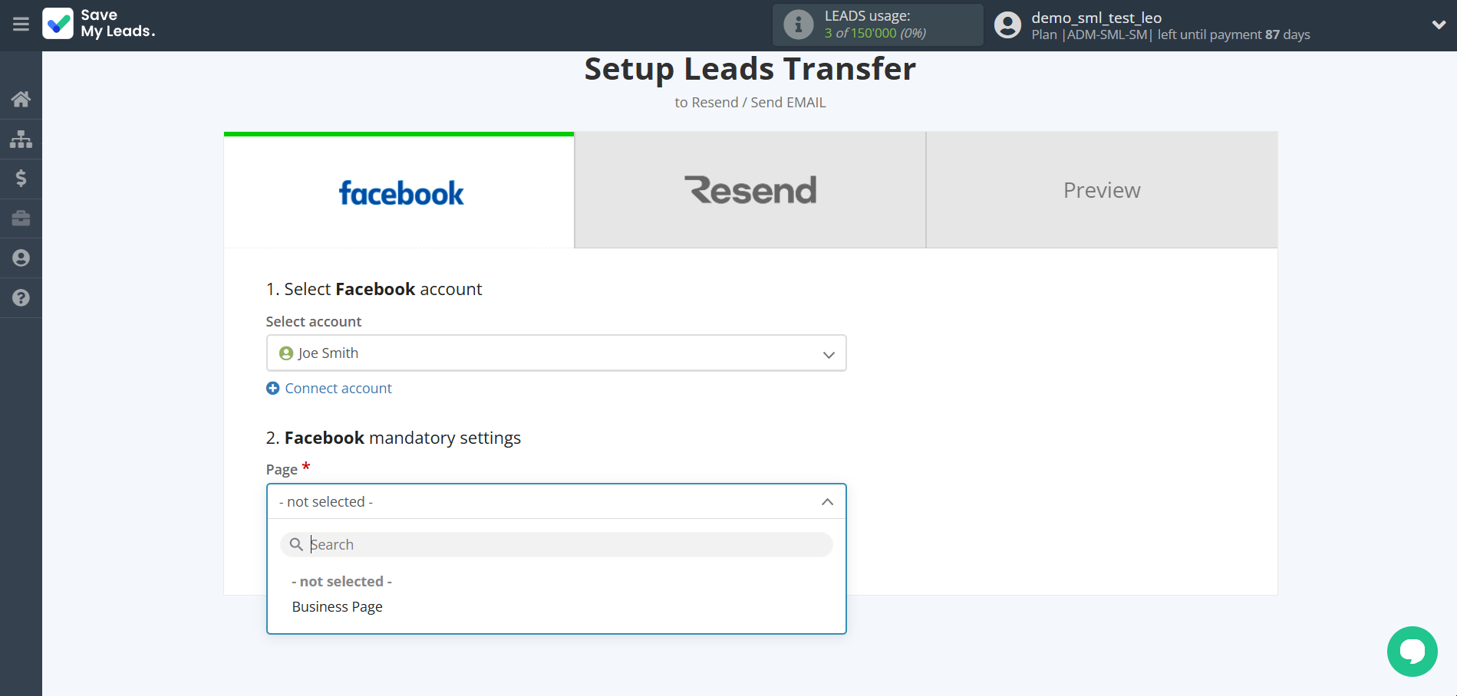Select Business Page from the list

tap(337, 606)
